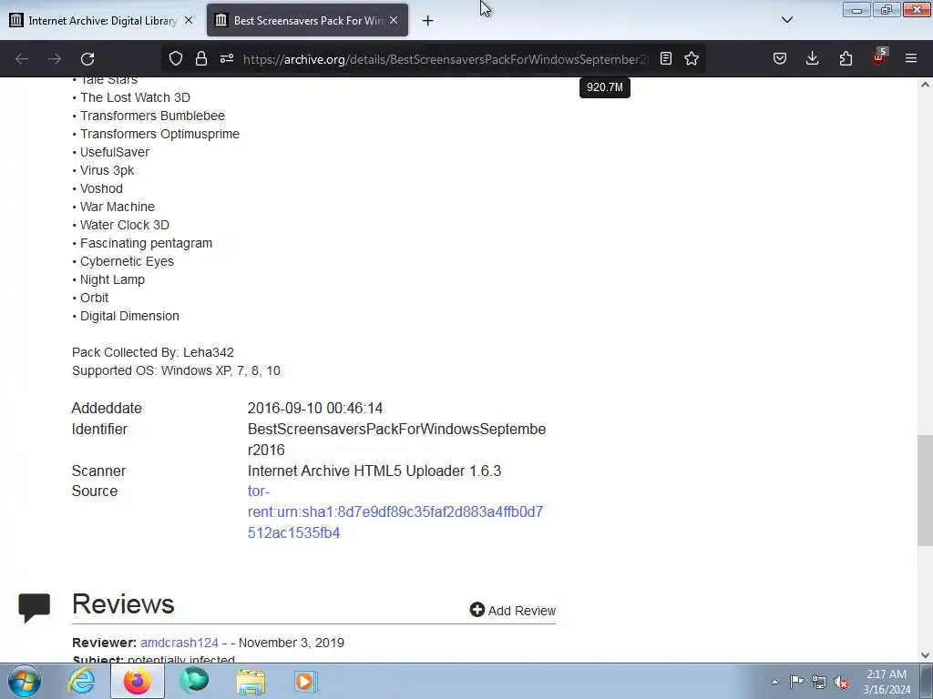
Task: Launch Internet Explorer from taskbar
Action: tap(81, 681)
